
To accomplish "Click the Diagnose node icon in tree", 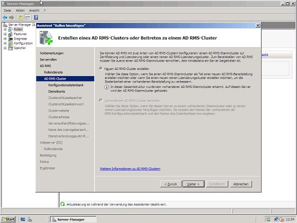I will (x=10, y=38).
